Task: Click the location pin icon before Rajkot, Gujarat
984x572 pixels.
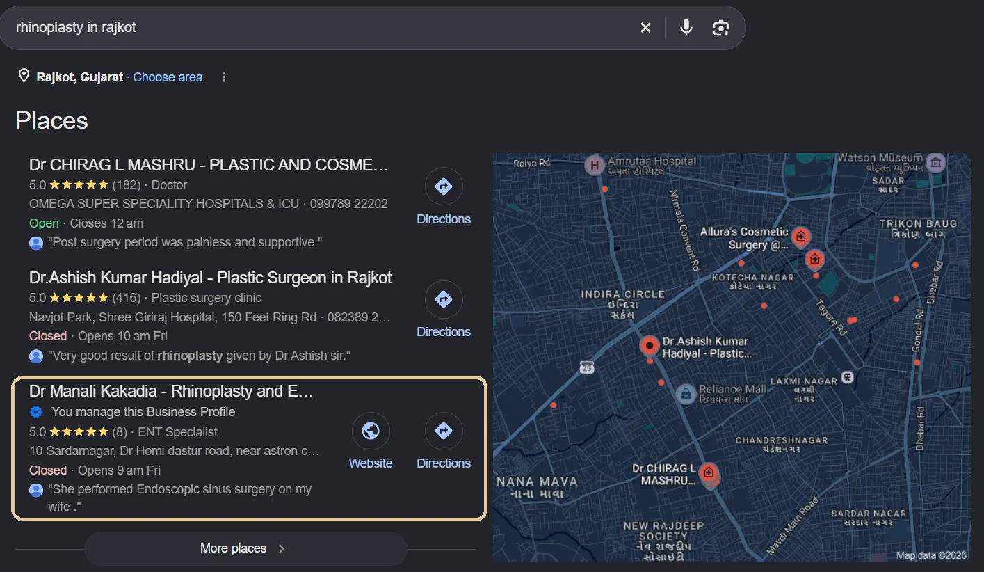Action: point(24,77)
